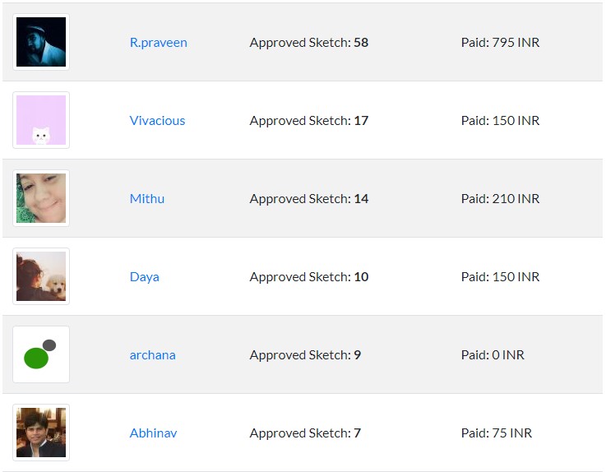Click Vivacious's Approved Sketch: 17 text

309,120
